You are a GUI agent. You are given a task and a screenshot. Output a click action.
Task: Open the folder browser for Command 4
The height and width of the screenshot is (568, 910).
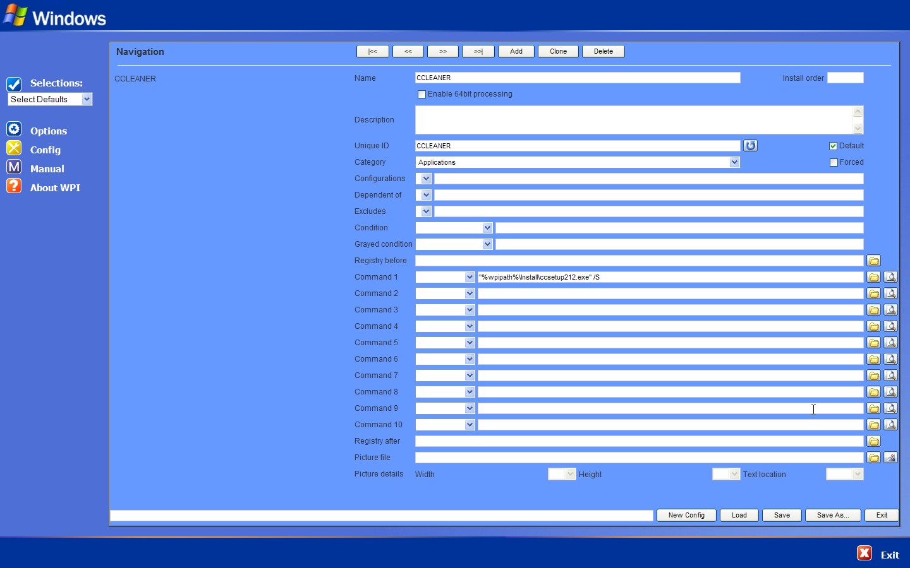click(873, 326)
